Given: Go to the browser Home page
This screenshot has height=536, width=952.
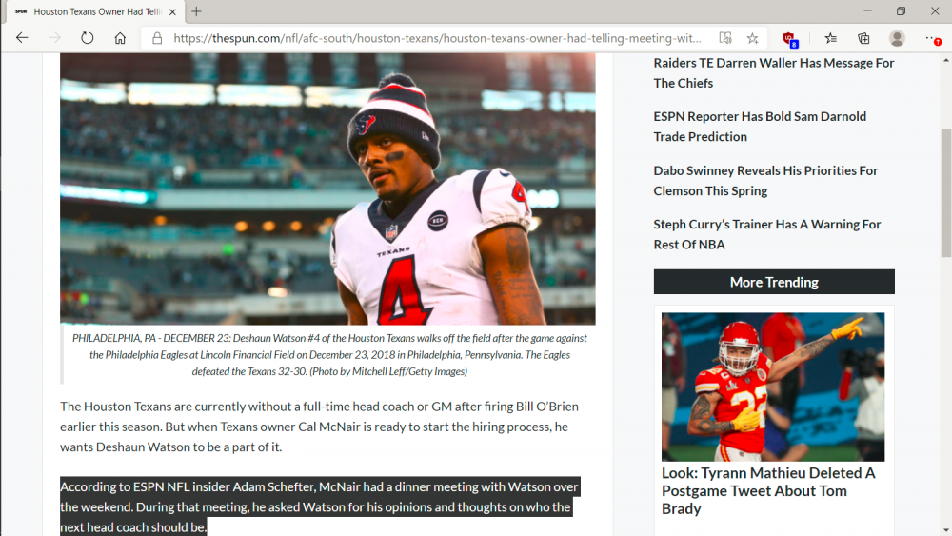Looking at the screenshot, I should 120,38.
